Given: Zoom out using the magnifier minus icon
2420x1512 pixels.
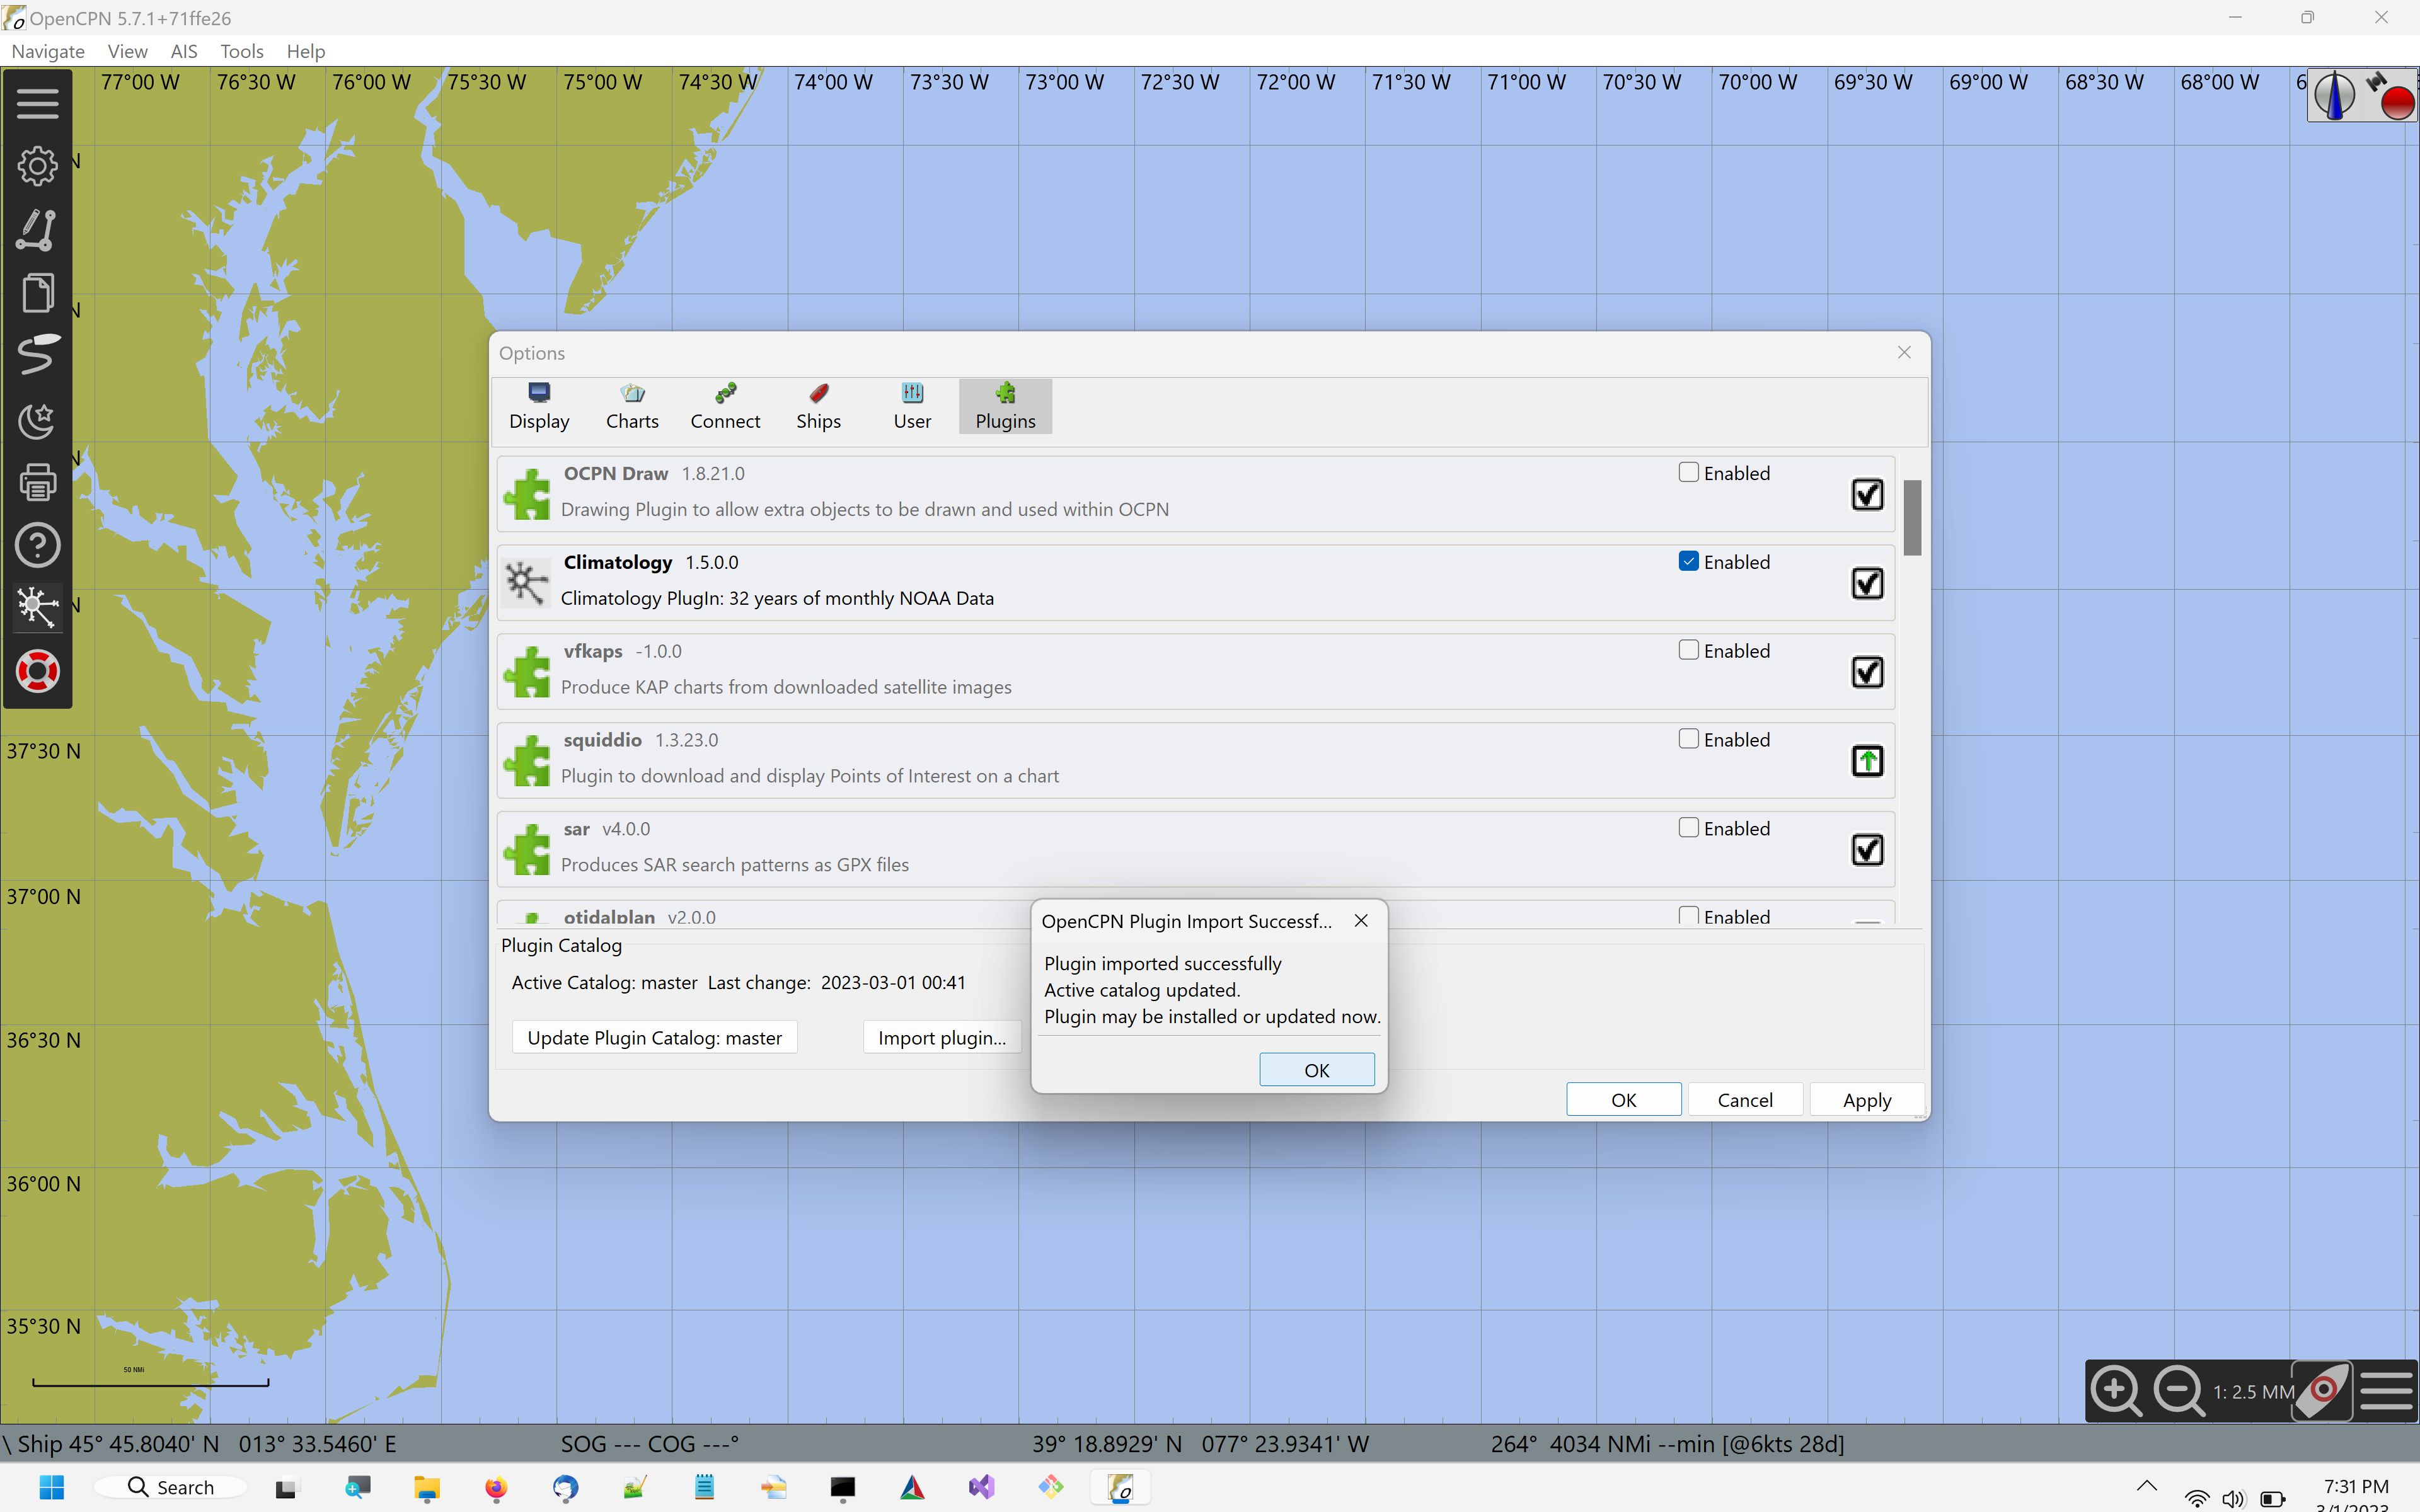Looking at the screenshot, I should click(2180, 1390).
